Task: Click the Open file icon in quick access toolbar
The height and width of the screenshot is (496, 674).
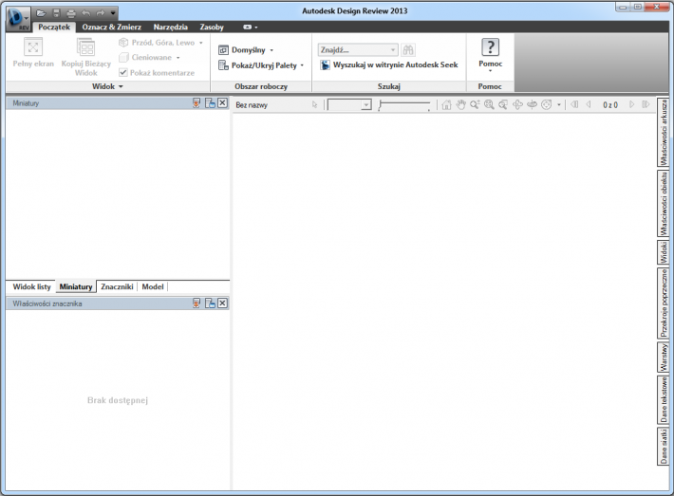Action: (x=41, y=13)
